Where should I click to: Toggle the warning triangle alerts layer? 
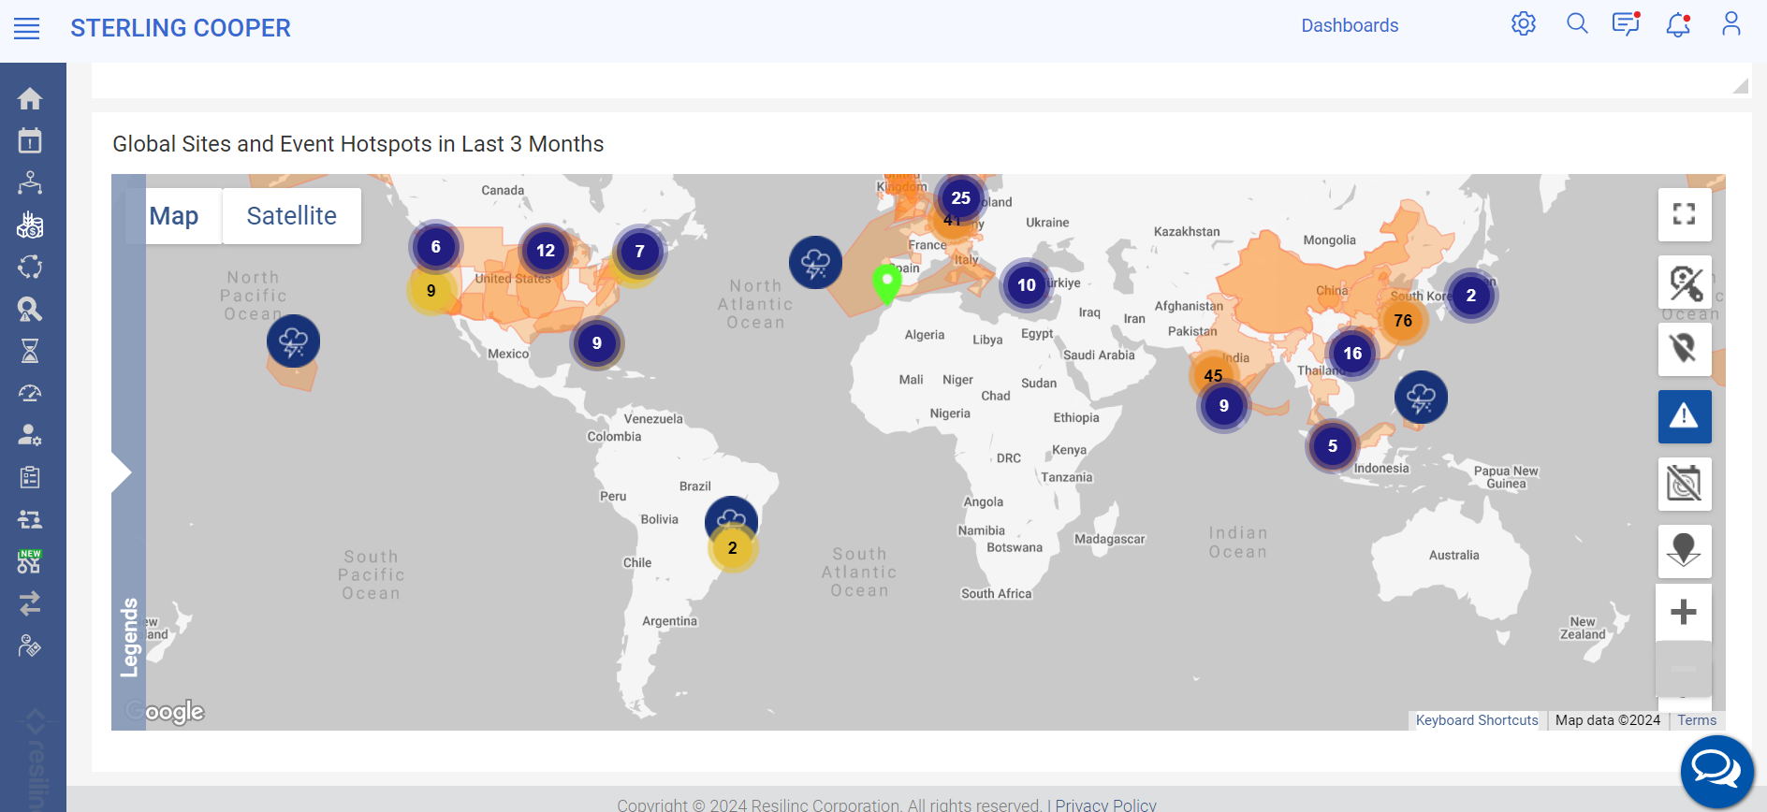click(x=1685, y=416)
